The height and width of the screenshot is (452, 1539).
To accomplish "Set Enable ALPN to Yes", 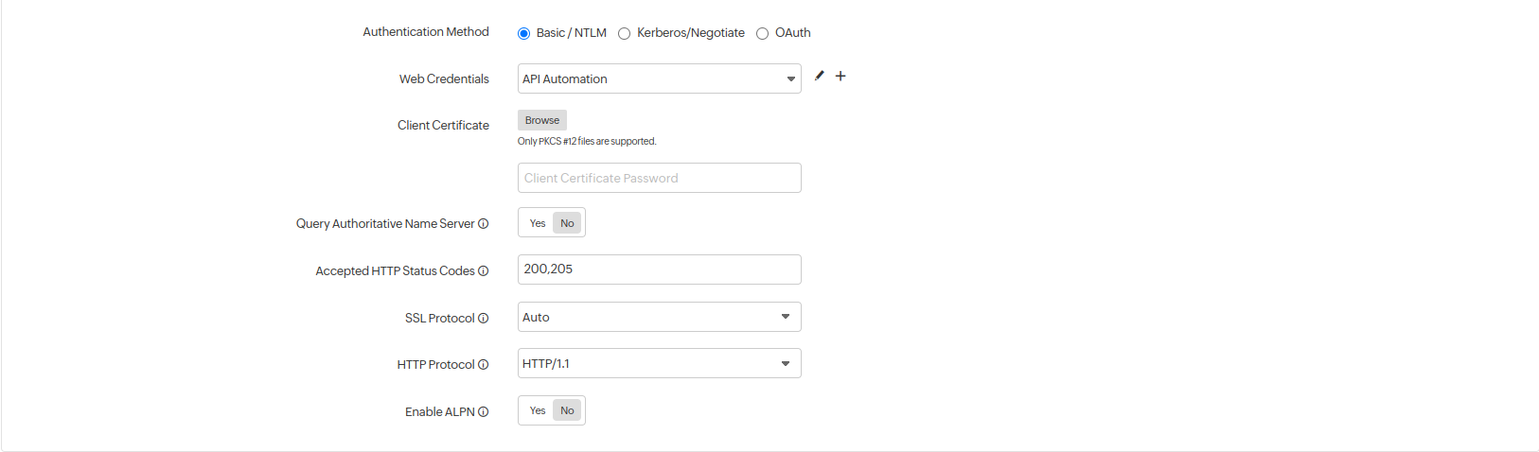I will tap(538, 410).
